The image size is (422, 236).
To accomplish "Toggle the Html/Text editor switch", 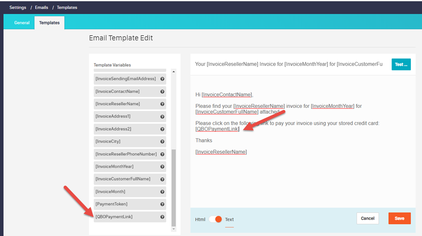I will (x=215, y=219).
